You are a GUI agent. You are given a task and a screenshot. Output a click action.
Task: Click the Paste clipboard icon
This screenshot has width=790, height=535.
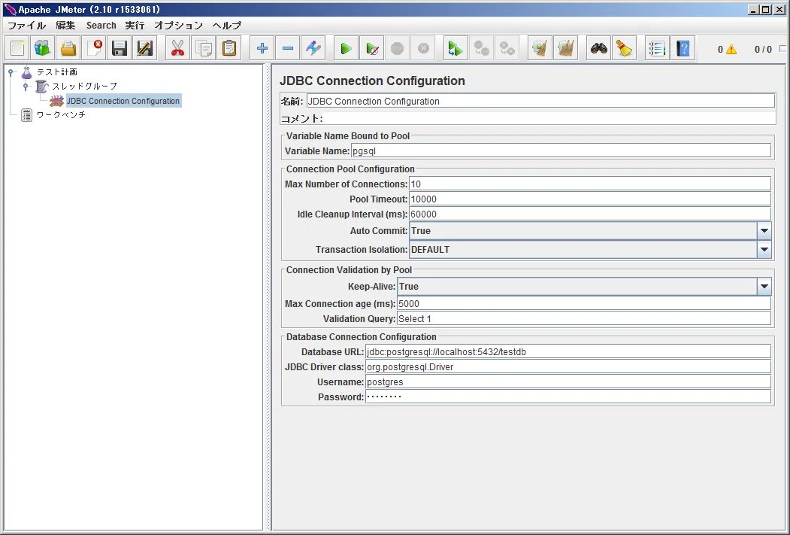[x=229, y=48]
